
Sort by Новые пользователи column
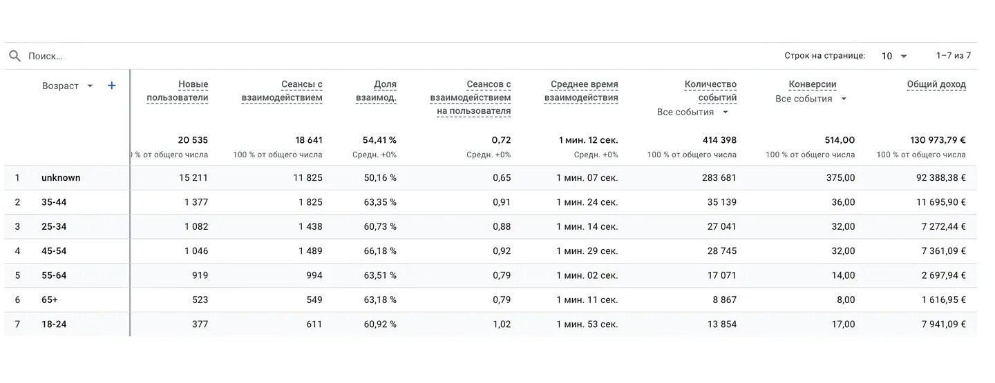(x=178, y=91)
